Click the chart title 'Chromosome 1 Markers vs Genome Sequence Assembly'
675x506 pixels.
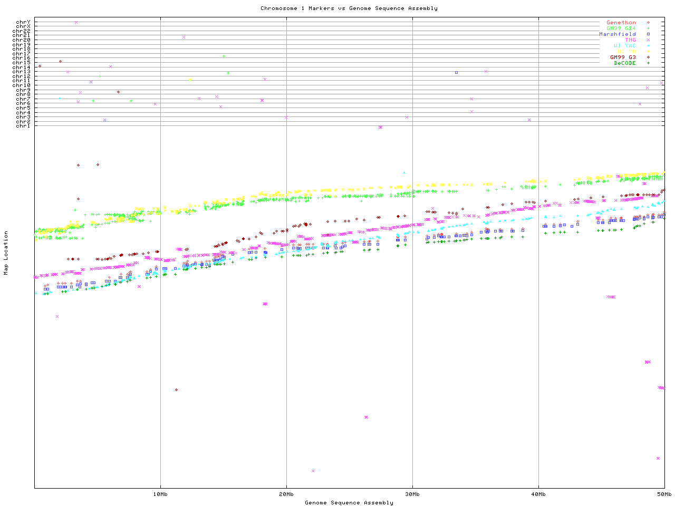tap(349, 8)
